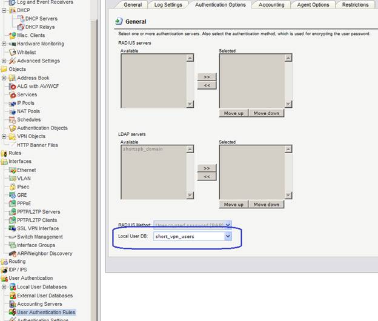Viewport: 378px width, 321px height.
Task: Select shortspb_domain in LDAP Available list
Action: coord(143,149)
